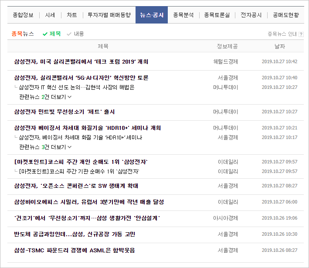Click the 날짜 column header
The height and width of the screenshot is (268, 309).
[280, 47]
